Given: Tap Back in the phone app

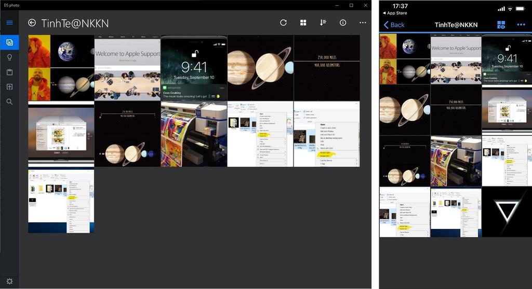Looking at the screenshot, I should pyautogui.click(x=394, y=25).
